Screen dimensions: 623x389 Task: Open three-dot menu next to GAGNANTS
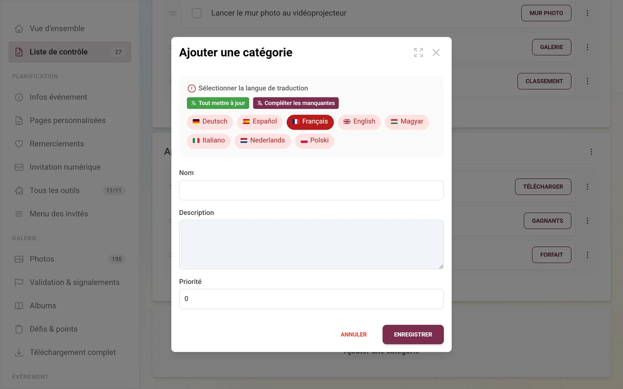coord(588,221)
